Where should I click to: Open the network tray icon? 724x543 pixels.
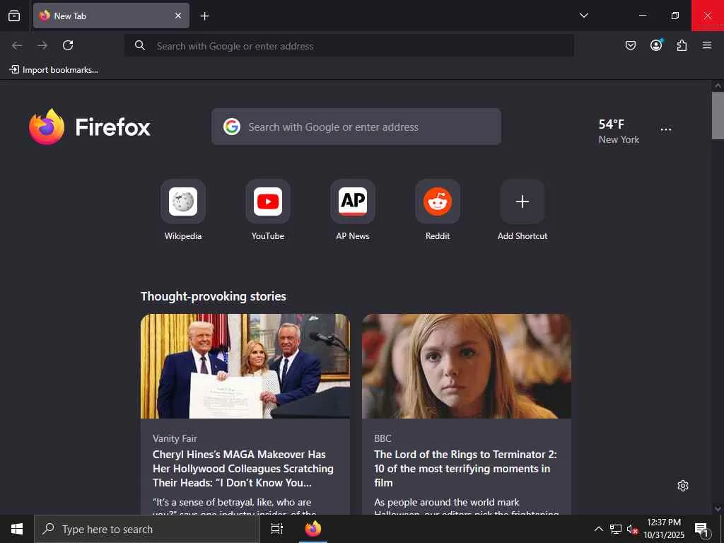pos(616,529)
